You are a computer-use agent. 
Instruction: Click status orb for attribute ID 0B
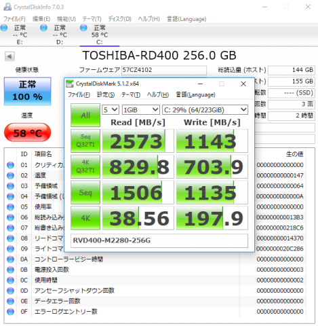[10, 270]
